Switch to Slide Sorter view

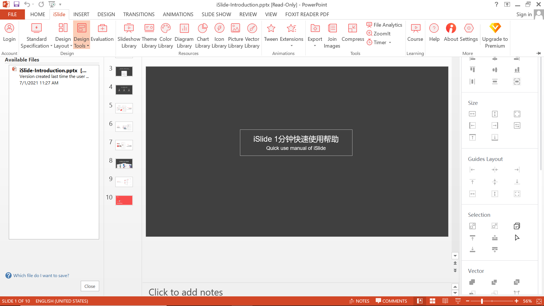[432, 301]
